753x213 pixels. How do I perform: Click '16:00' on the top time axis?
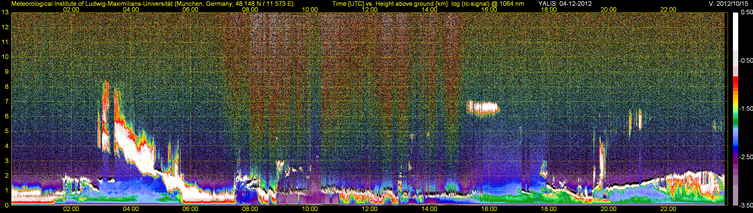click(x=489, y=10)
